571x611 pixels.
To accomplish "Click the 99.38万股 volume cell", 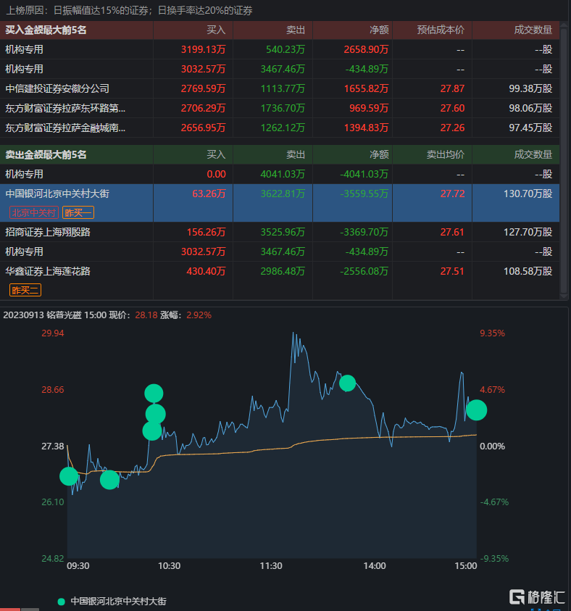I will 530,89.
